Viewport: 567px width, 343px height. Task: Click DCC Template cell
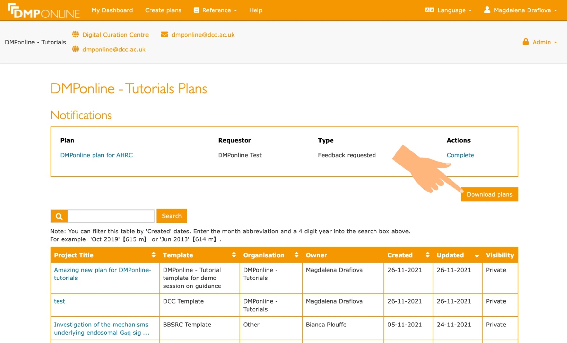[183, 301]
